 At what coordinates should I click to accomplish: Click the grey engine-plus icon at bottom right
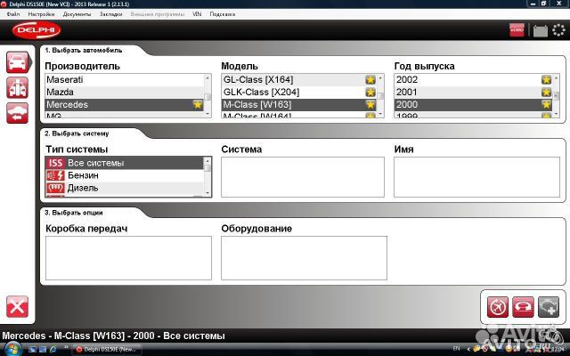(549, 307)
